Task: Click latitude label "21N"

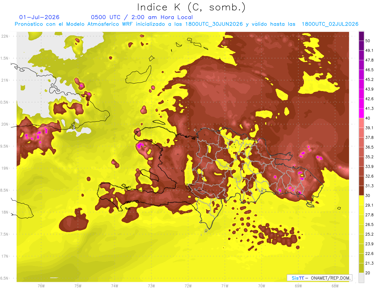Action: click(5, 80)
